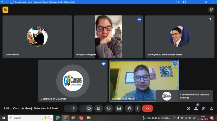
Task: Mute the microphone in the call bar
Action: click(74, 108)
